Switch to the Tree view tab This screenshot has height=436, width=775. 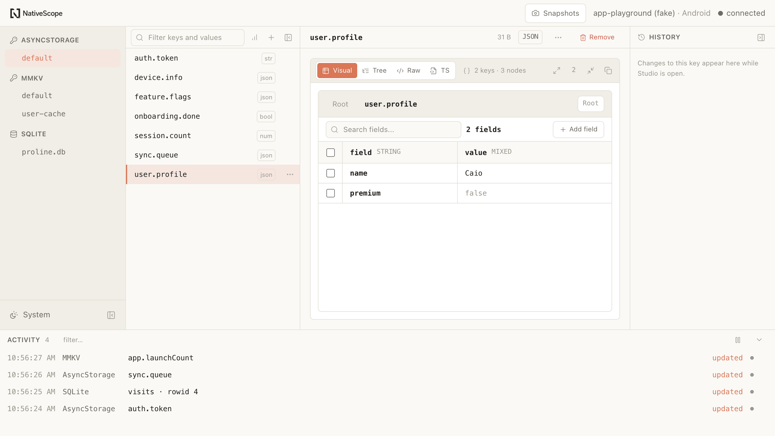[x=374, y=71]
